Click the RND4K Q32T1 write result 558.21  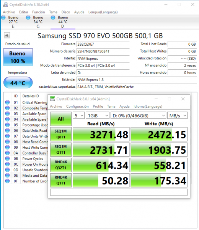159,165
